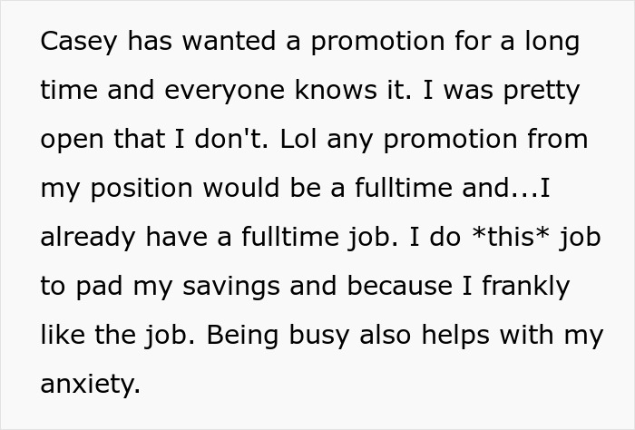This screenshot has width=635, height=430.
Task: Click the word "pad" in the paragraph
Action: pyautogui.click(x=103, y=287)
